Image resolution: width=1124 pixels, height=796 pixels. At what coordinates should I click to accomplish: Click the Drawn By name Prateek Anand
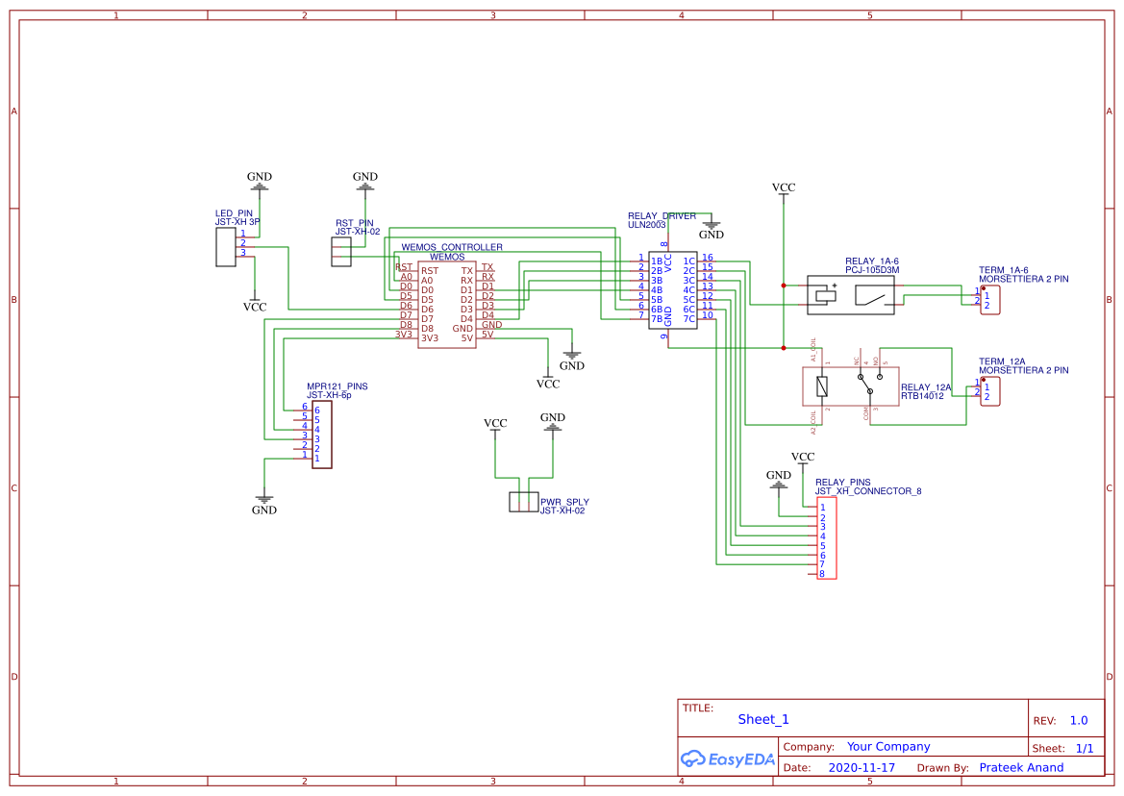(1021, 767)
